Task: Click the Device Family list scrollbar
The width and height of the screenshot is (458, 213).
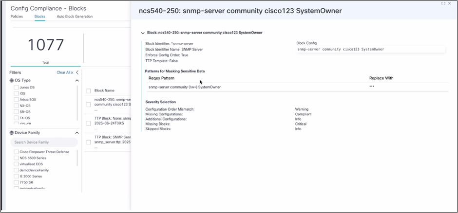Action: tap(77, 158)
